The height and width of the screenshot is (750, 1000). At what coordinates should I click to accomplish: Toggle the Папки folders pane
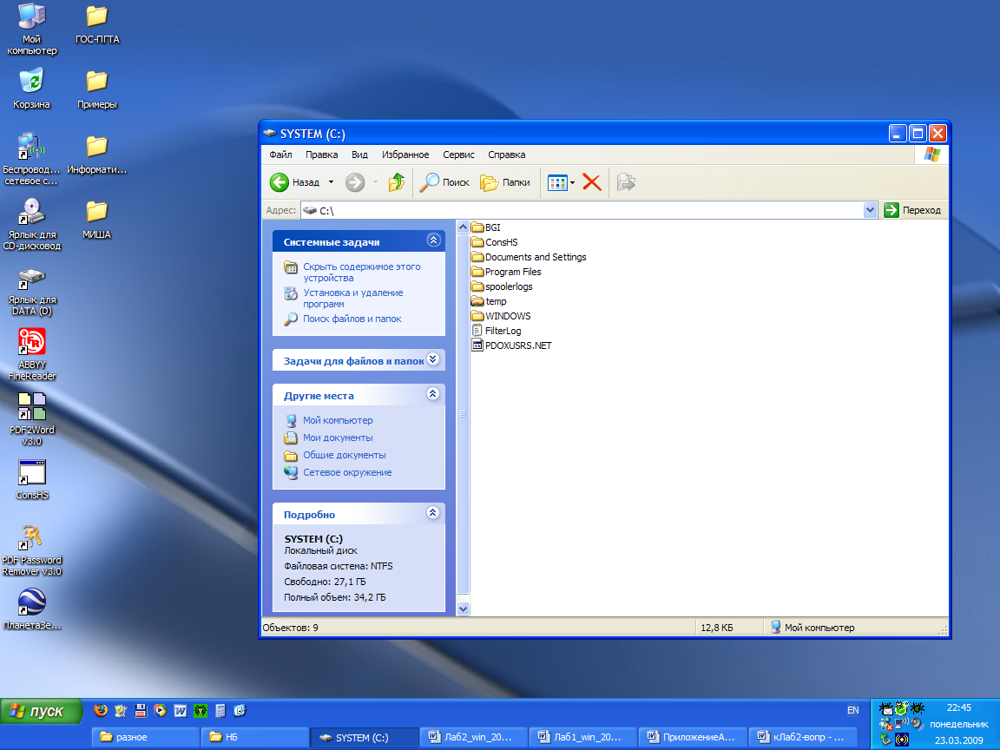click(x=505, y=182)
